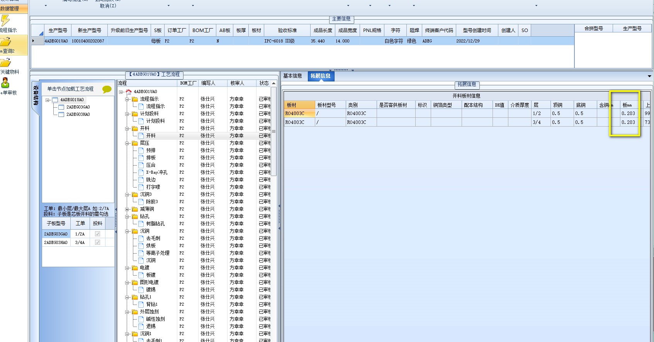The image size is (654, 342).
Task: Click cell 10010400202087 in main grid
Action: click(x=89, y=41)
